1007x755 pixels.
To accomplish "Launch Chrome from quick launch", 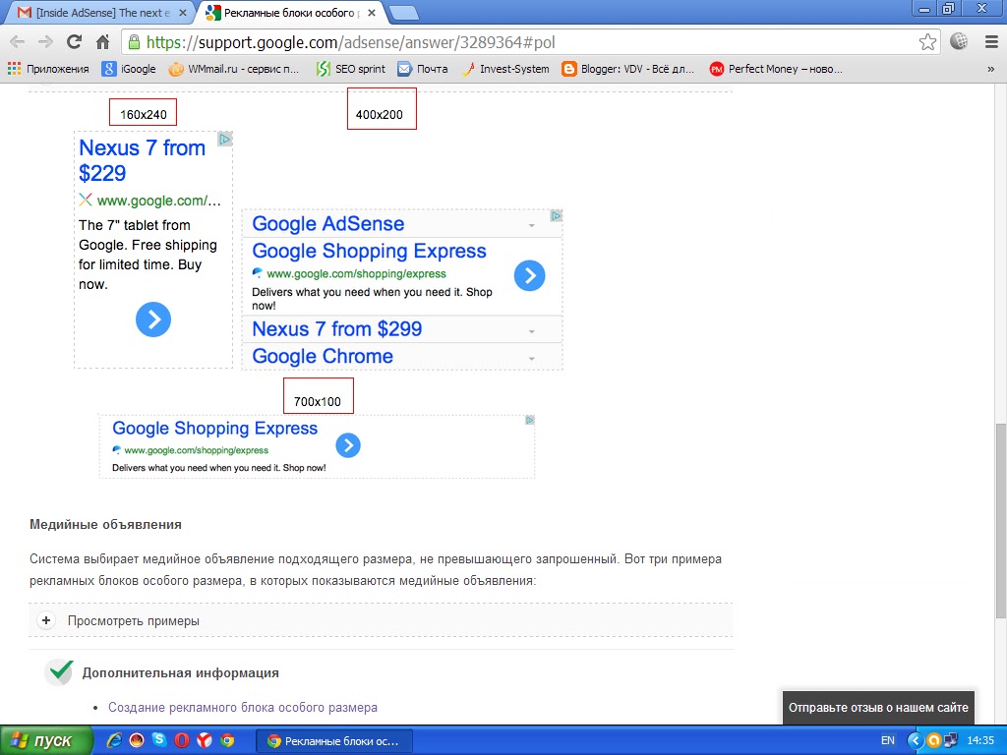I will pos(227,740).
